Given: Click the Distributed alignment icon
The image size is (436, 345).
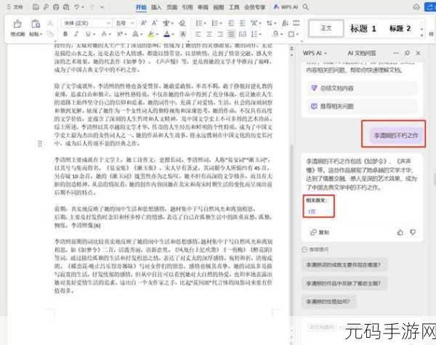Looking at the screenshot, I should click(242, 34).
